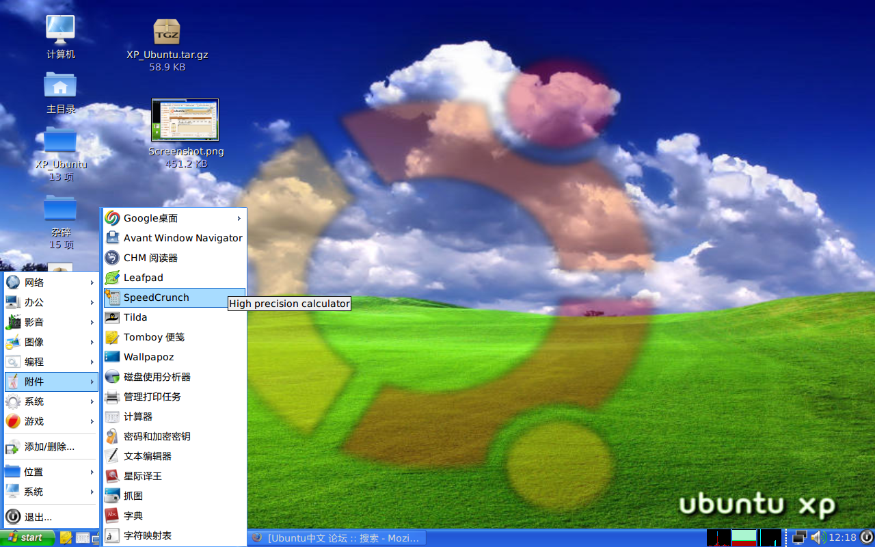This screenshot has height=547, width=875.
Task: Click the 字符映射表 character map icon
Action: [x=112, y=535]
